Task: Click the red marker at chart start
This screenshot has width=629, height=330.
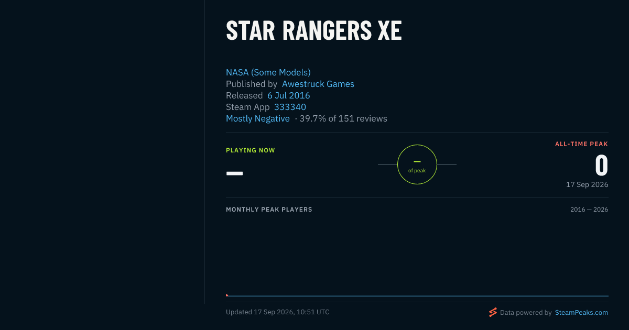Action: [x=227, y=295]
